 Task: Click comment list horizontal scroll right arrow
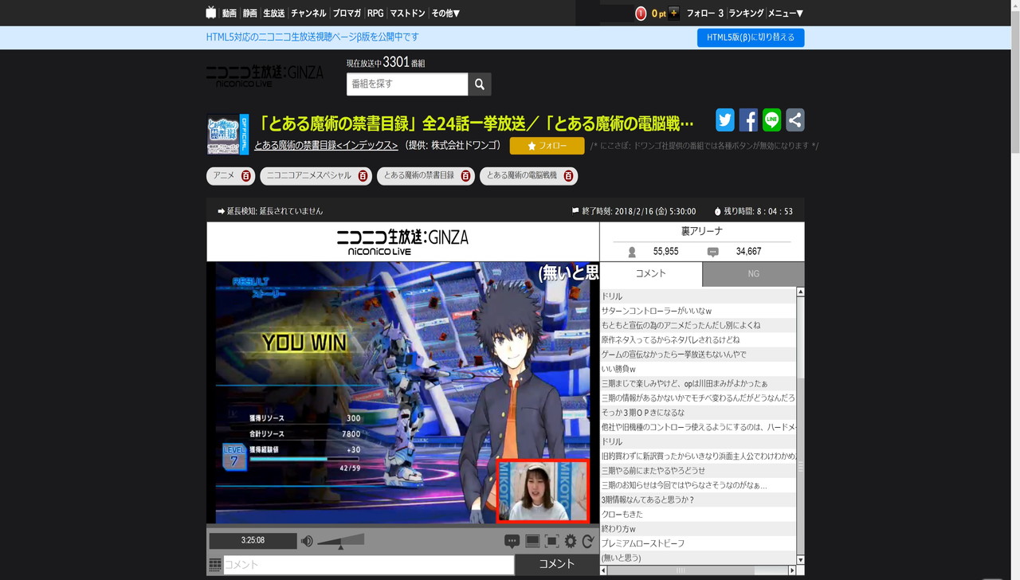point(792,570)
